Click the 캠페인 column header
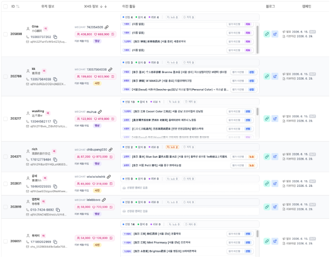Image resolution: width=330 pixels, height=257 pixels. click(x=306, y=6)
